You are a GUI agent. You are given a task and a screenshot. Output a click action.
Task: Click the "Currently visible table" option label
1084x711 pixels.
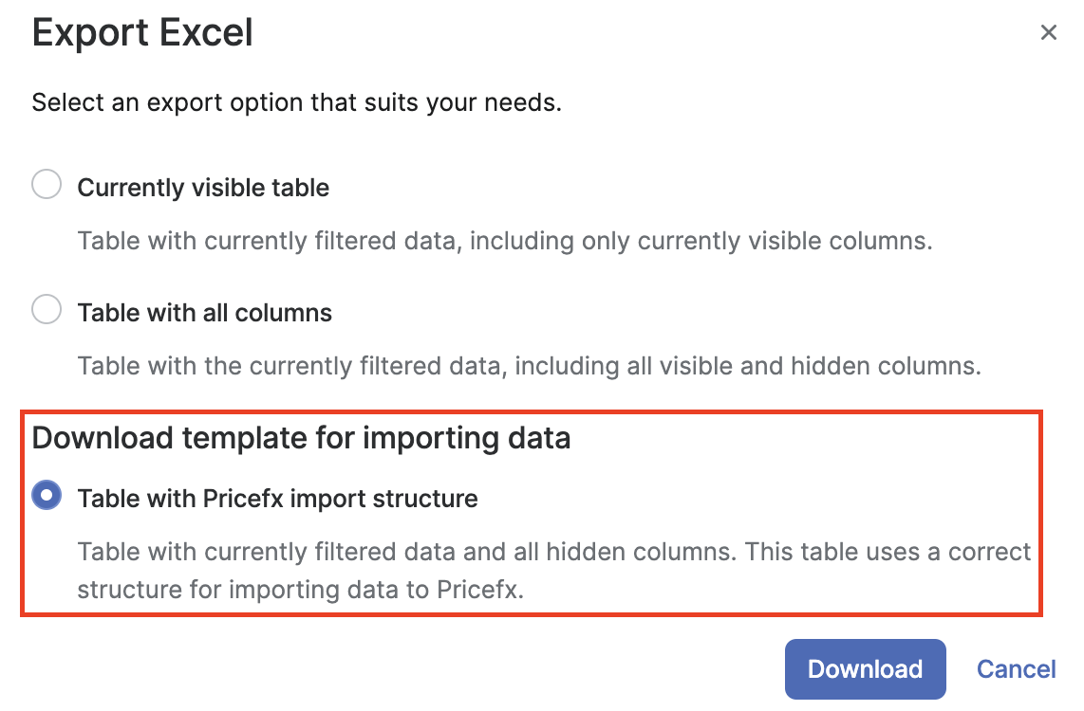click(x=203, y=188)
